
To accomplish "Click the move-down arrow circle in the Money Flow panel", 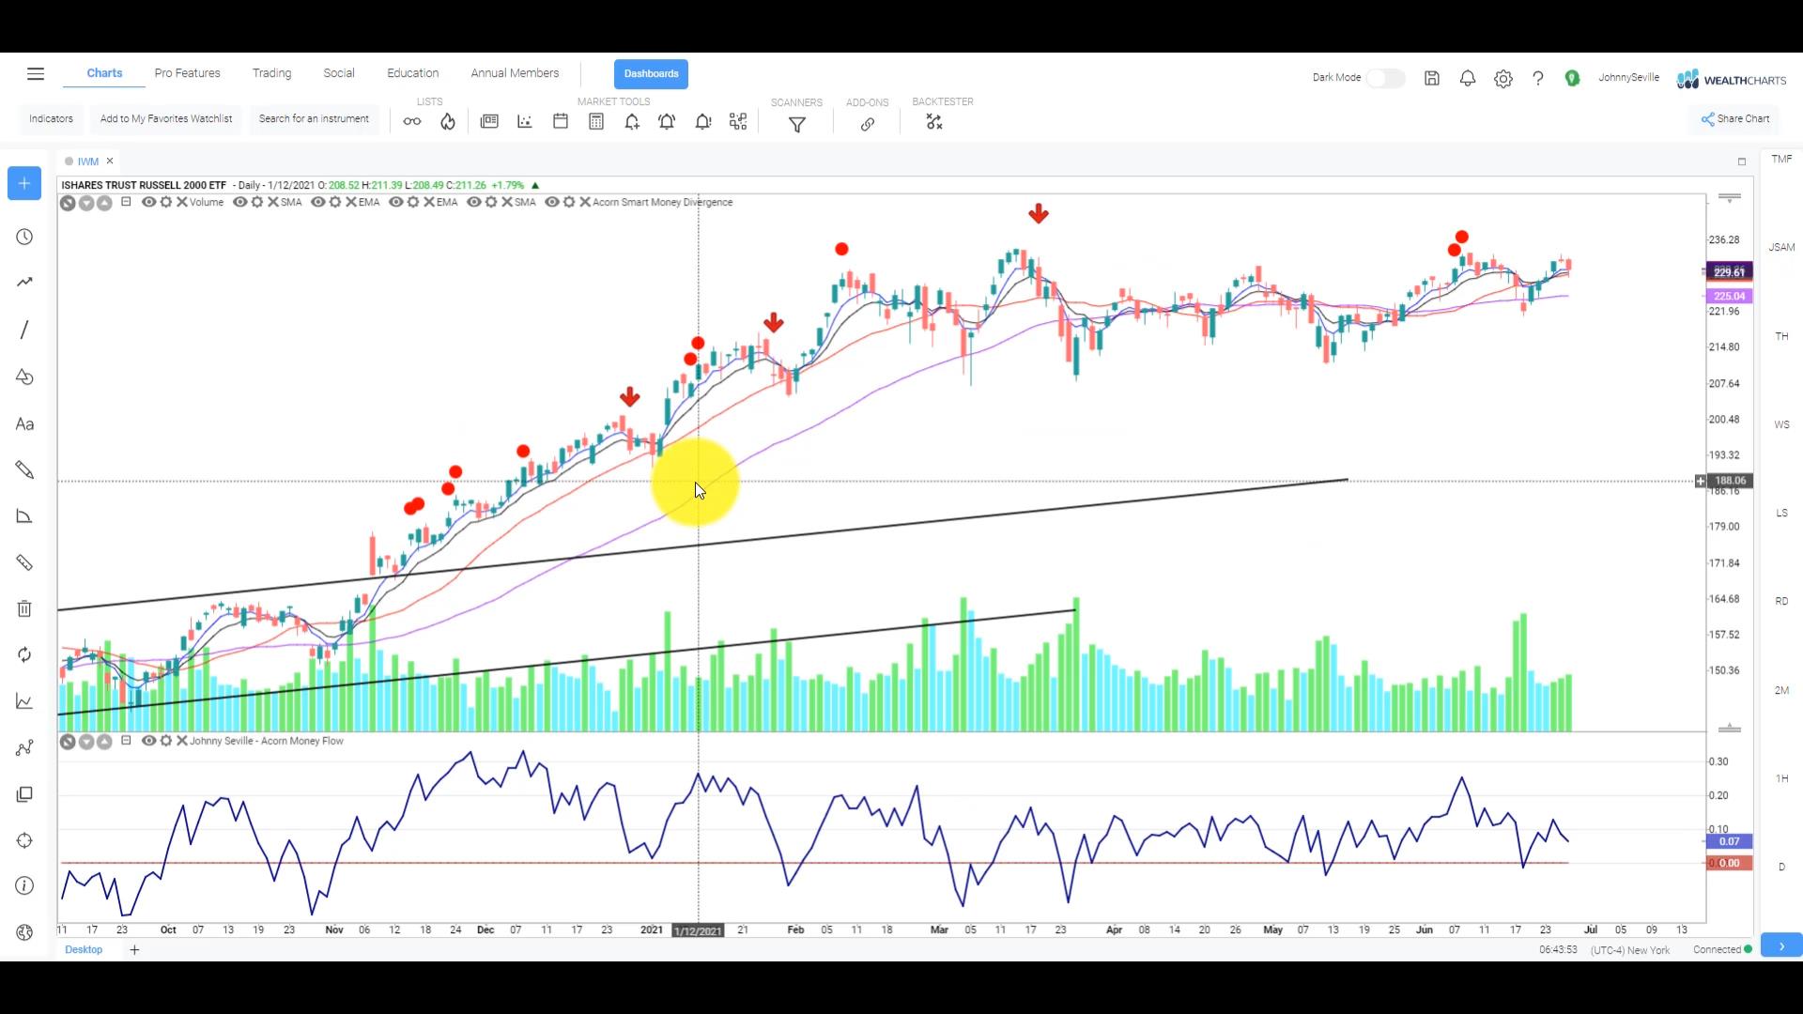I will point(86,742).
